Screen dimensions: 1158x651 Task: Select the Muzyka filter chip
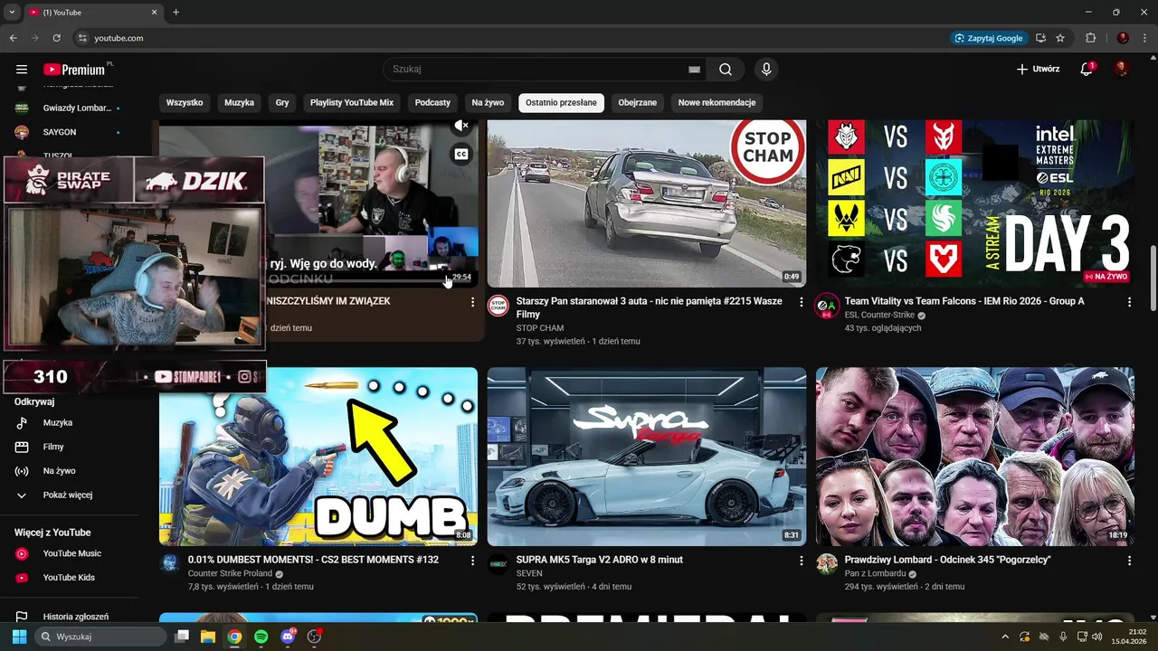240,102
